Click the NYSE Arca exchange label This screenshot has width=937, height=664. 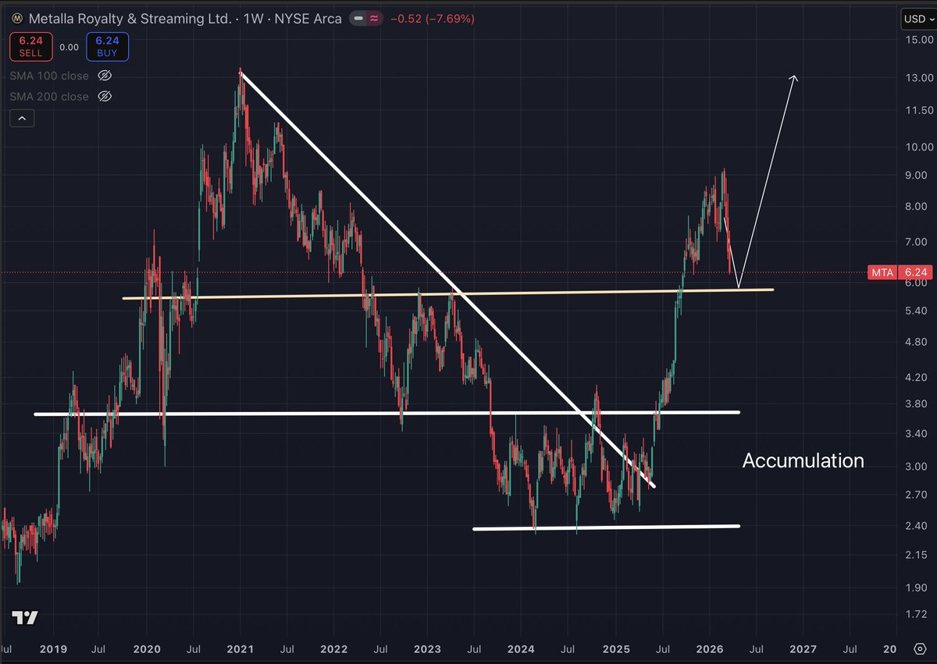[x=308, y=17]
